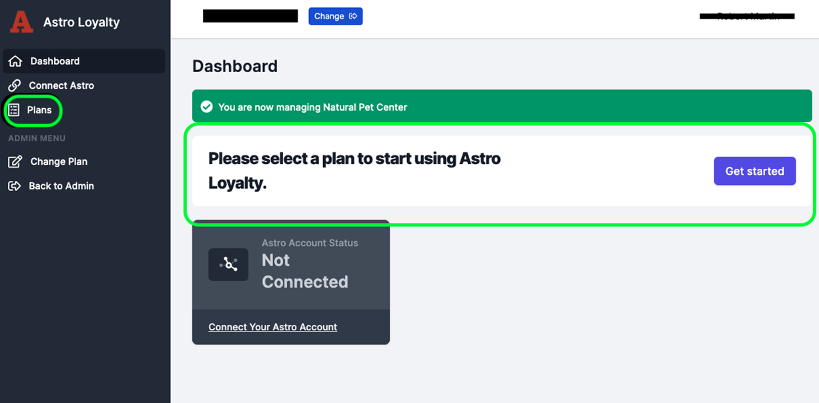The width and height of the screenshot is (819, 403).
Task: Click the user name in top-right corner
Action: 747,16
